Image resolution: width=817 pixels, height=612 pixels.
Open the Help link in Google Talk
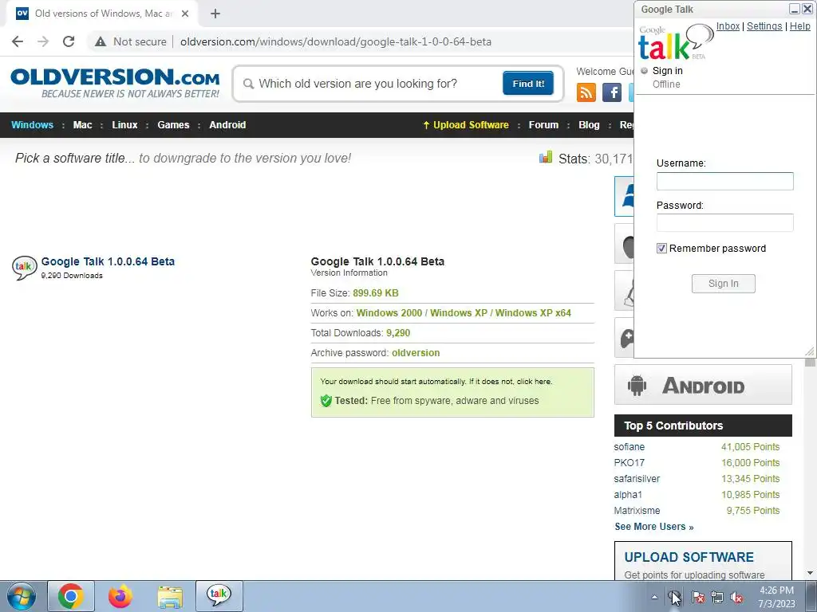799,26
